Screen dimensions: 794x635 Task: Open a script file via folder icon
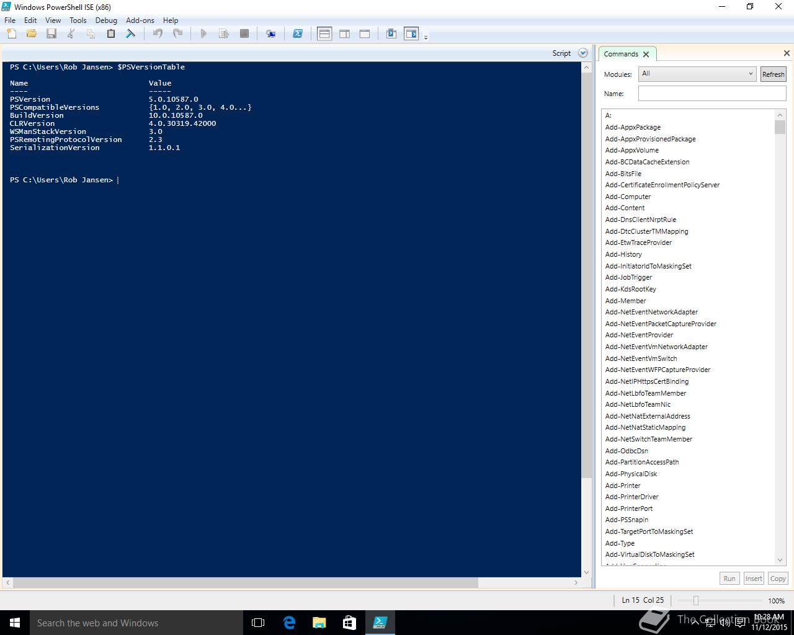[32, 34]
